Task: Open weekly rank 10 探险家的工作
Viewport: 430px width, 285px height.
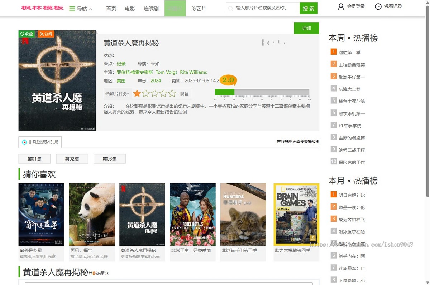Action: pyautogui.click(x=352, y=162)
